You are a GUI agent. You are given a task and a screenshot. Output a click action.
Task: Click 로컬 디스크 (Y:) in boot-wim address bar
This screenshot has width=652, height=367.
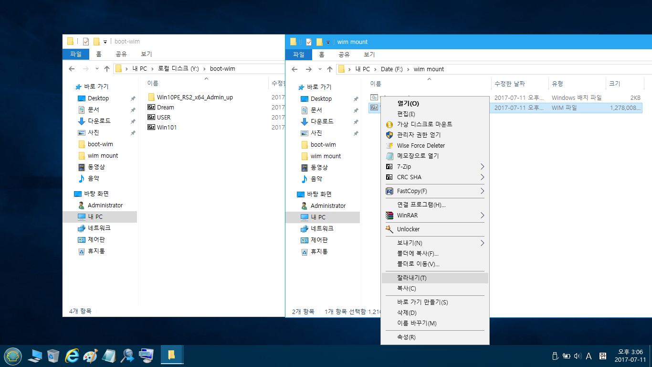[179, 69]
